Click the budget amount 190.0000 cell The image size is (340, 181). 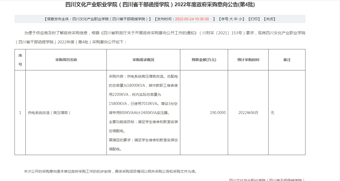[x=218, y=113]
